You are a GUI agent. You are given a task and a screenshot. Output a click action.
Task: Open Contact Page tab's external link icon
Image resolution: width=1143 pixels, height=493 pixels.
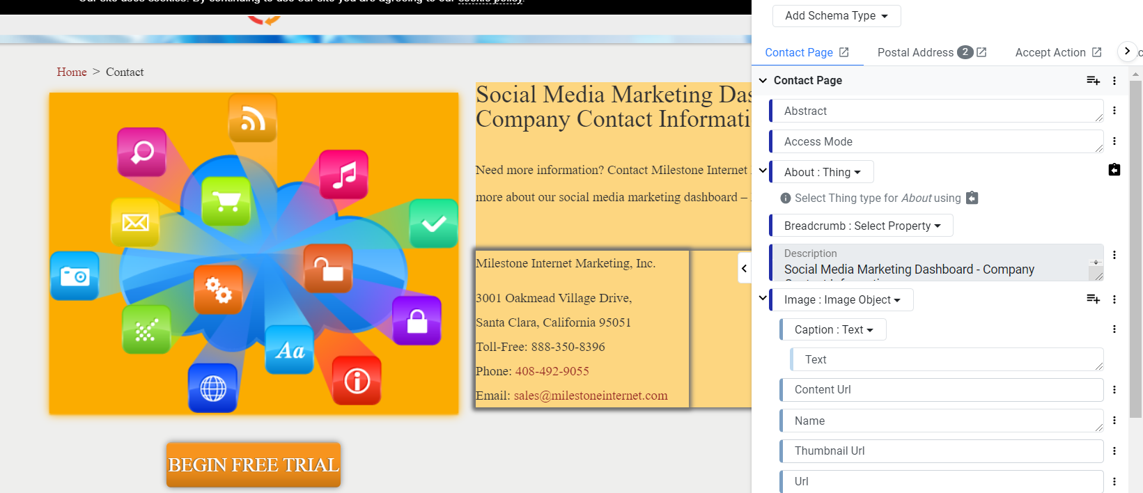843,52
